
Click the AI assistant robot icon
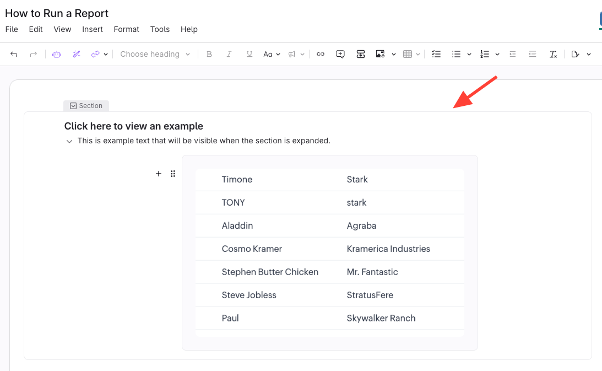(57, 54)
